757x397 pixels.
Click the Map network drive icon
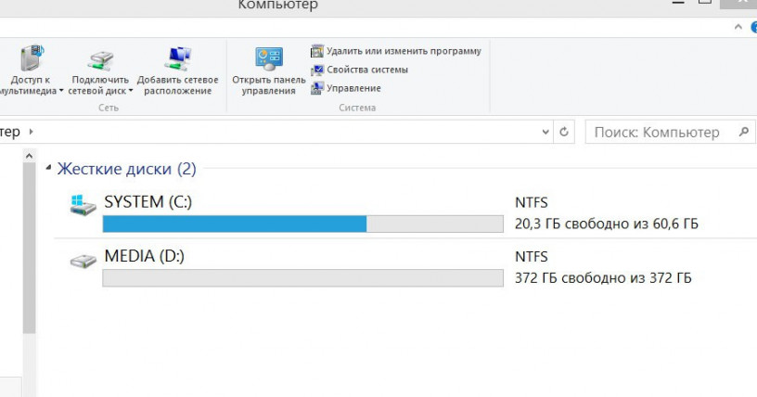(x=100, y=60)
